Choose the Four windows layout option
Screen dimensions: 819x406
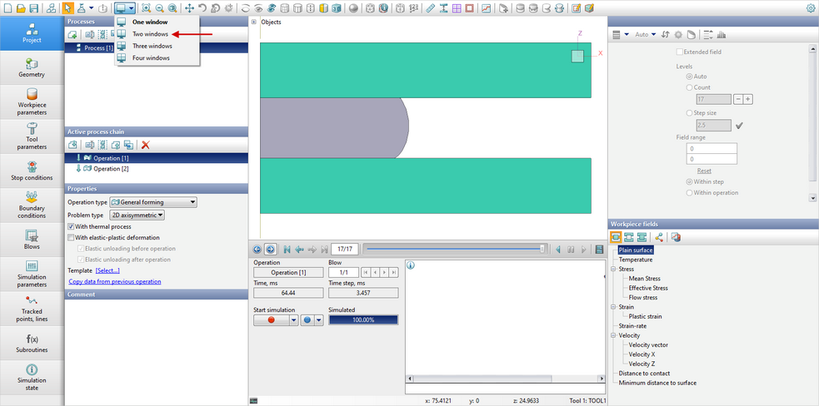[150, 58]
